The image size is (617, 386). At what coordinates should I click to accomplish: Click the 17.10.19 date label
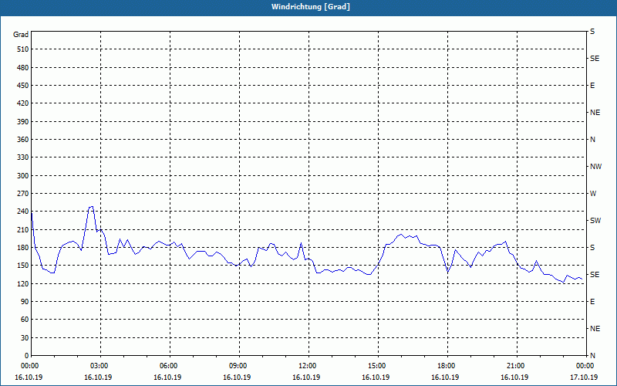pos(584,378)
